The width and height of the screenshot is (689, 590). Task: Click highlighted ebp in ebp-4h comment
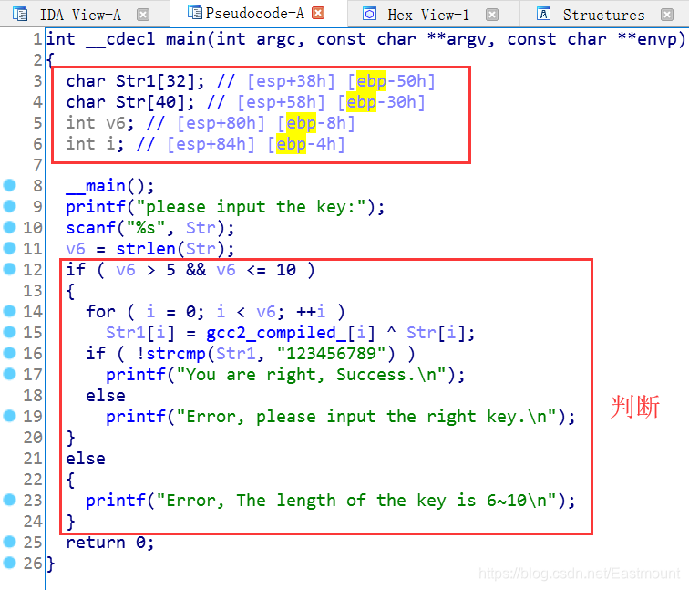click(291, 144)
